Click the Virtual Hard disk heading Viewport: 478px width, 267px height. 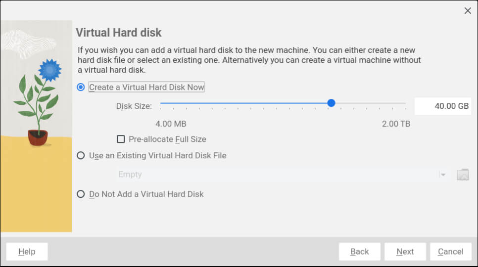(x=119, y=33)
